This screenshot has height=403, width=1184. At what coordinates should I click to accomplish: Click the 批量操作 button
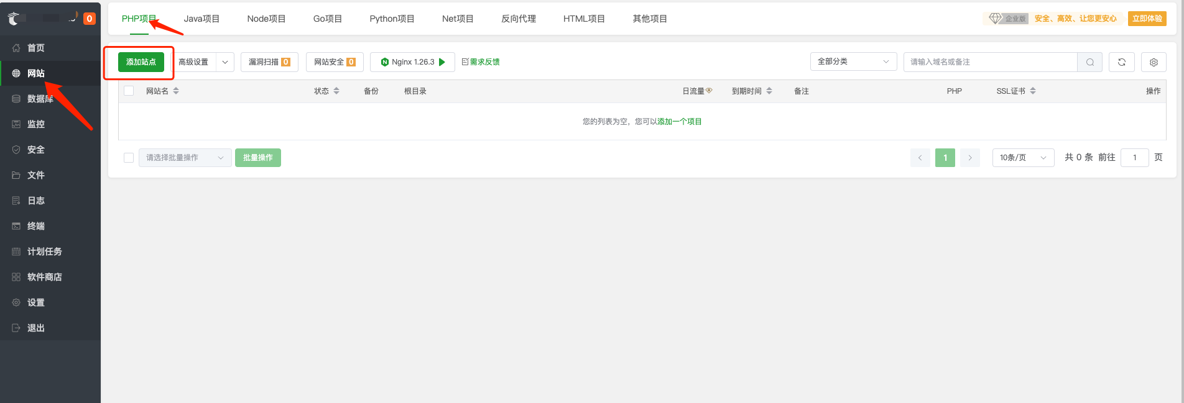pos(258,158)
